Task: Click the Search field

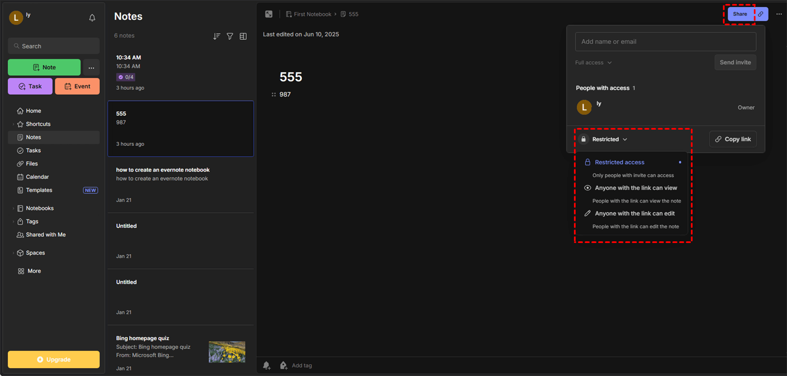Action: pyautogui.click(x=54, y=46)
